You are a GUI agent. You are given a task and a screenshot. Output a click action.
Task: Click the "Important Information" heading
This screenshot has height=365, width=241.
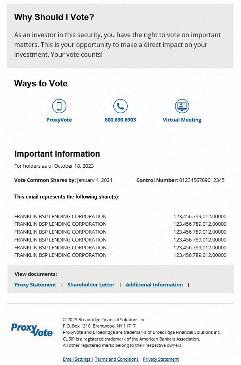57,154
